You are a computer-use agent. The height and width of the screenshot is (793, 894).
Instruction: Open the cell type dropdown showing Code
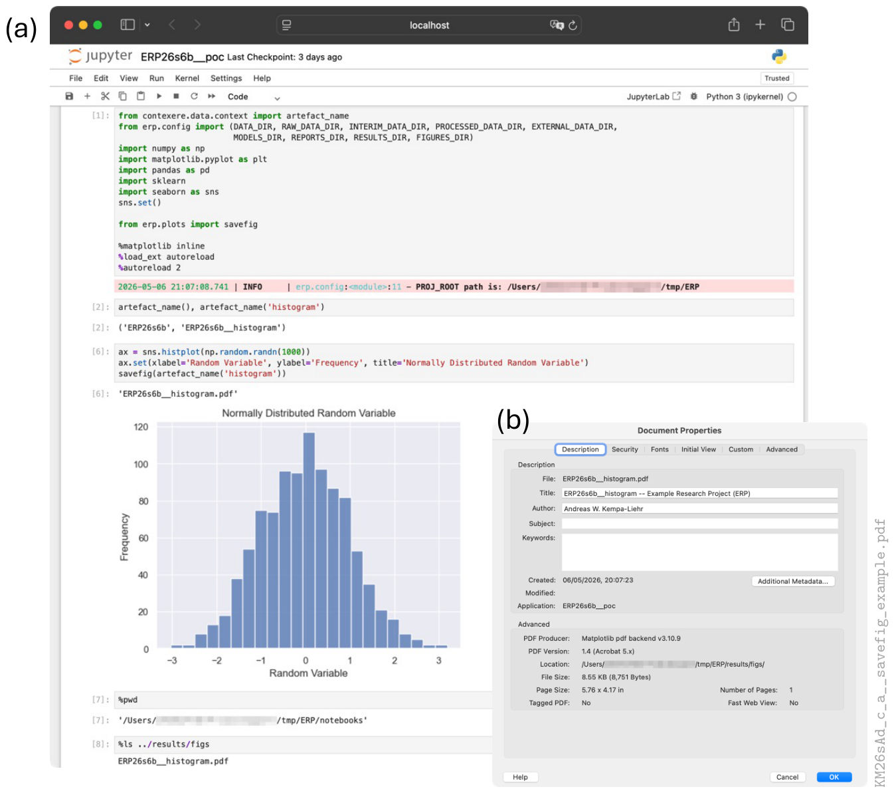click(x=254, y=97)
